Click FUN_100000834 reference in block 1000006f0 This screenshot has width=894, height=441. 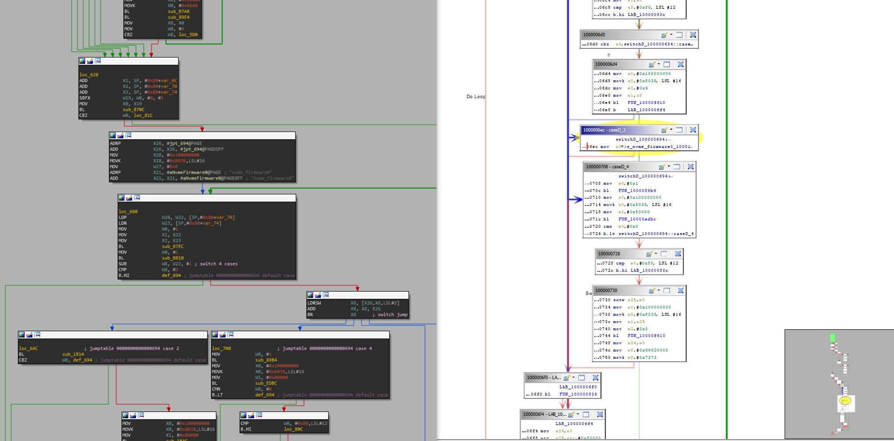pyautogui.click(x=578, y=394)
